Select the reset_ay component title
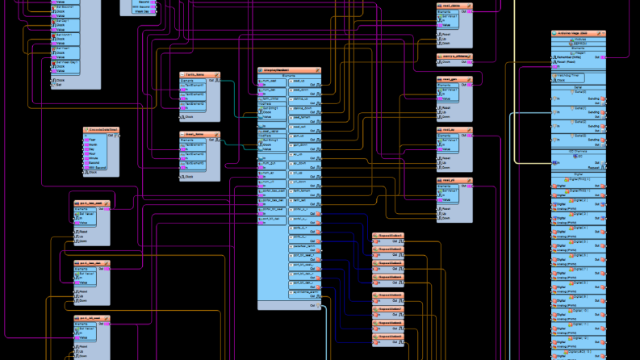 449,129
